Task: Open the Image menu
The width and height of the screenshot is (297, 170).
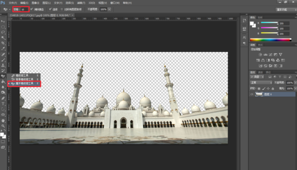Action: (x=36, y=3)
